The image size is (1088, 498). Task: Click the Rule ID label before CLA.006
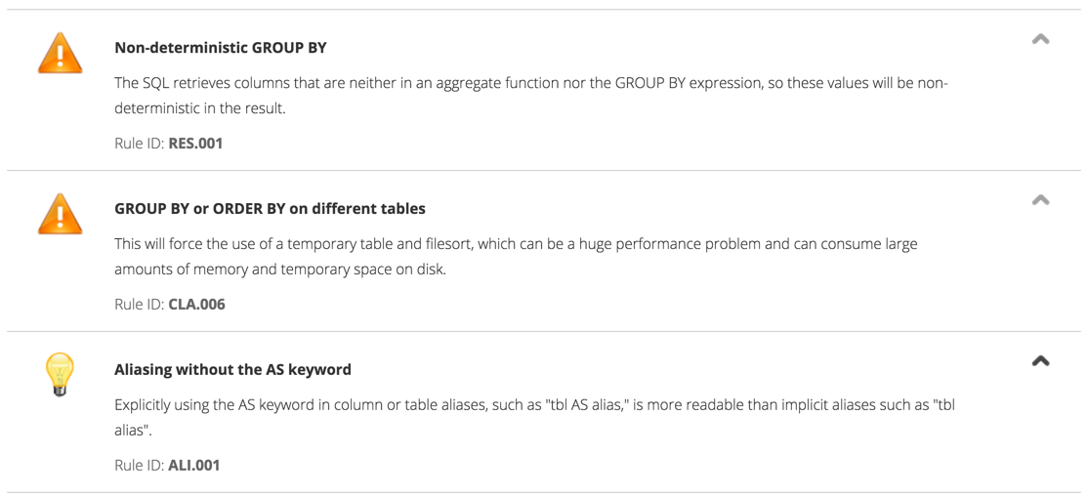click(x=139, y=304)
